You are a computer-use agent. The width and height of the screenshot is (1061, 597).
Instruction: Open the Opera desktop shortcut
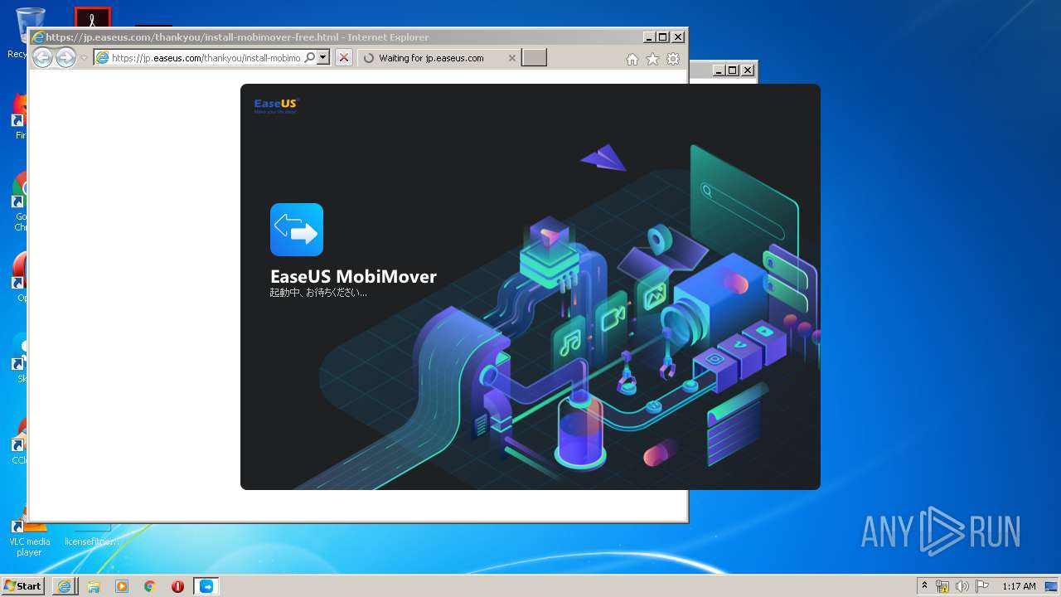[x=20, y=279]
